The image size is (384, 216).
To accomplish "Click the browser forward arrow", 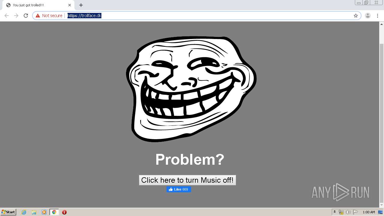I will click(16, 16).
